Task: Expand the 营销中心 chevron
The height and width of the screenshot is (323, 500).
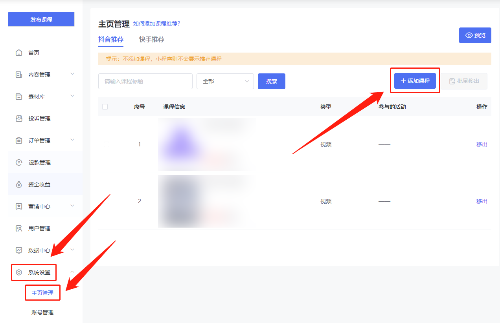Action: tap(72, 206)
